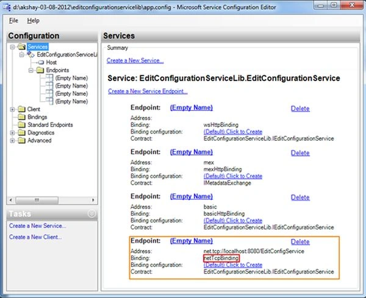
Task: Collapse the Services tree node
Action: coord(12,47)
